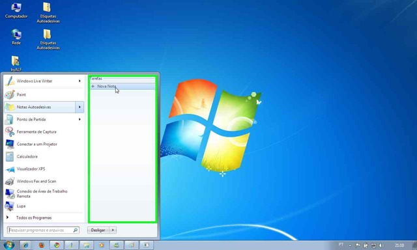This screenshot has width=417, height=250.
Task: Expand the Windows Live Writer submenu arrow
Action: (x=79, y=81)
